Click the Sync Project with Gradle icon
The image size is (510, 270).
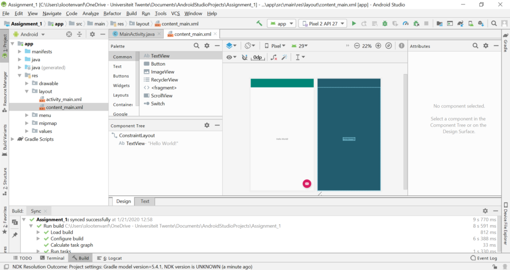pyautogui.click(x=460, y=23)
